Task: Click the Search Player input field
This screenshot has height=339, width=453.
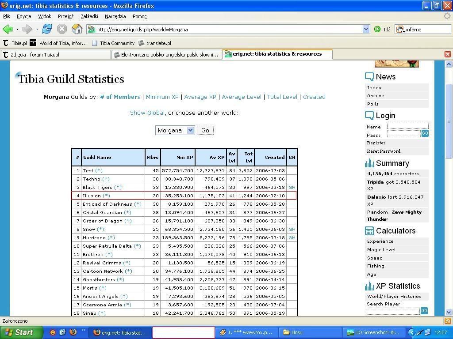Action: [x=393, y=311]
